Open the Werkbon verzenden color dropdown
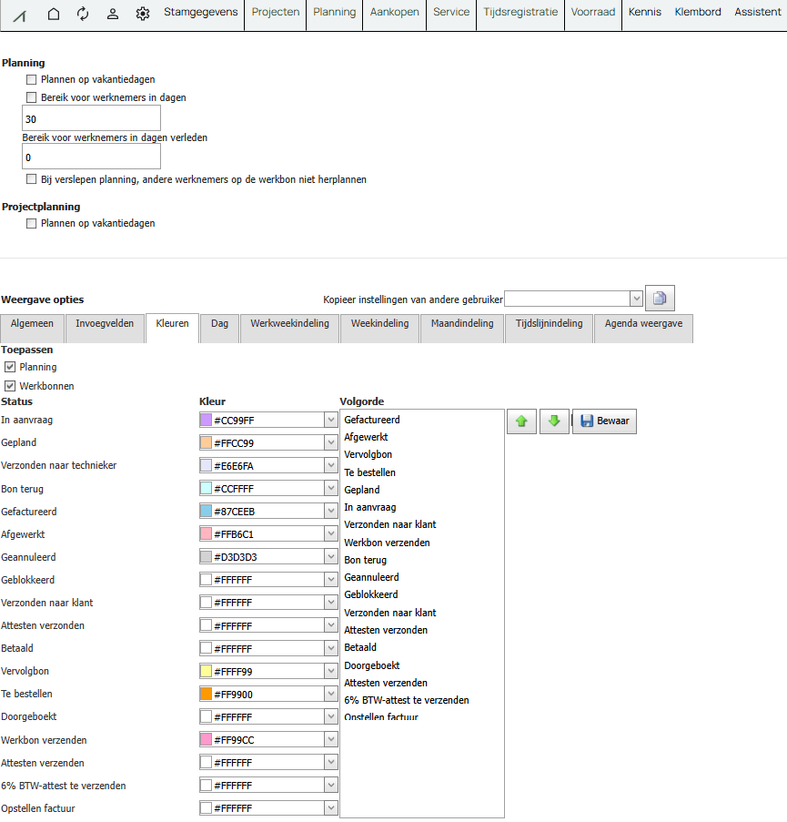 tap(330, 740)
